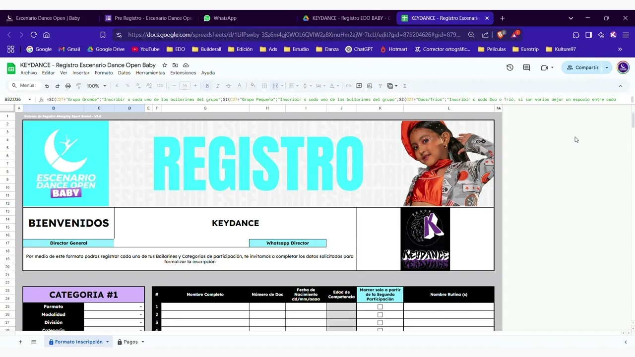Image resolution: width=635 pixels, height=357 pixels.
Task: Open the 100% zoom dropdown
Action: pos(96,86)
